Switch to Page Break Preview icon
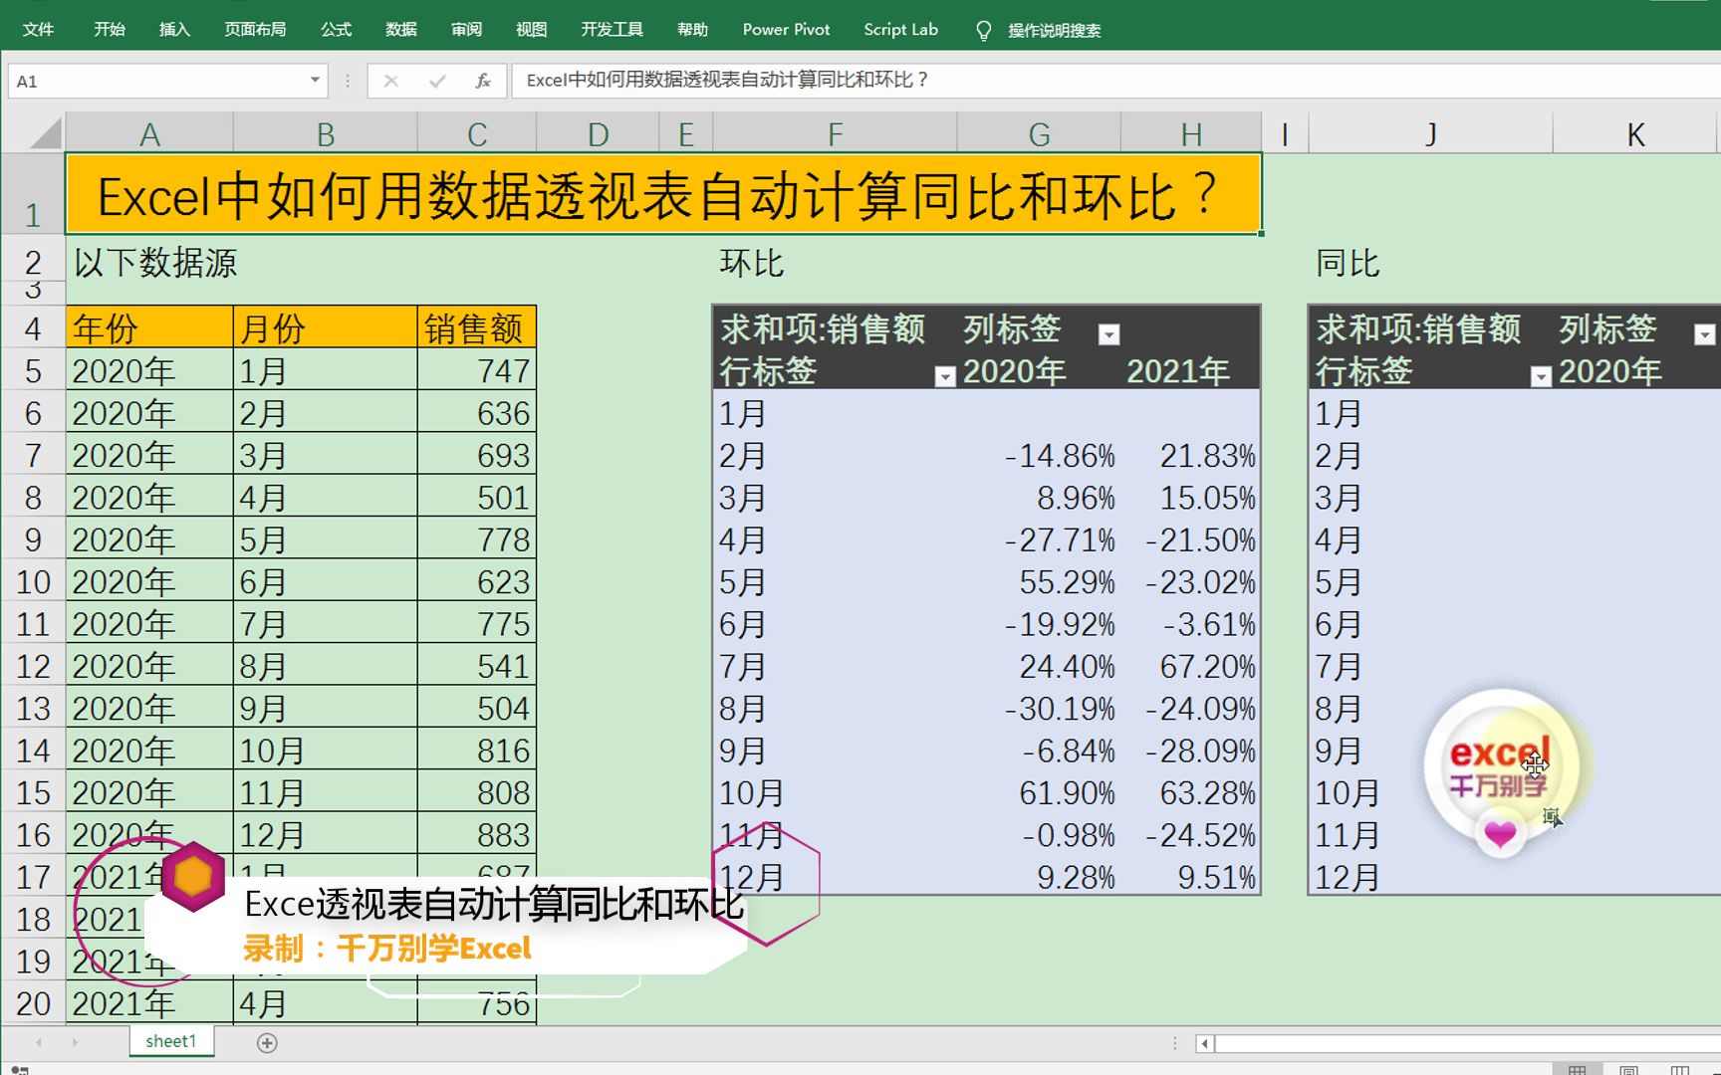Image resolution: width=1721 pixels, height=1075 pixels. point(1680,1070)
